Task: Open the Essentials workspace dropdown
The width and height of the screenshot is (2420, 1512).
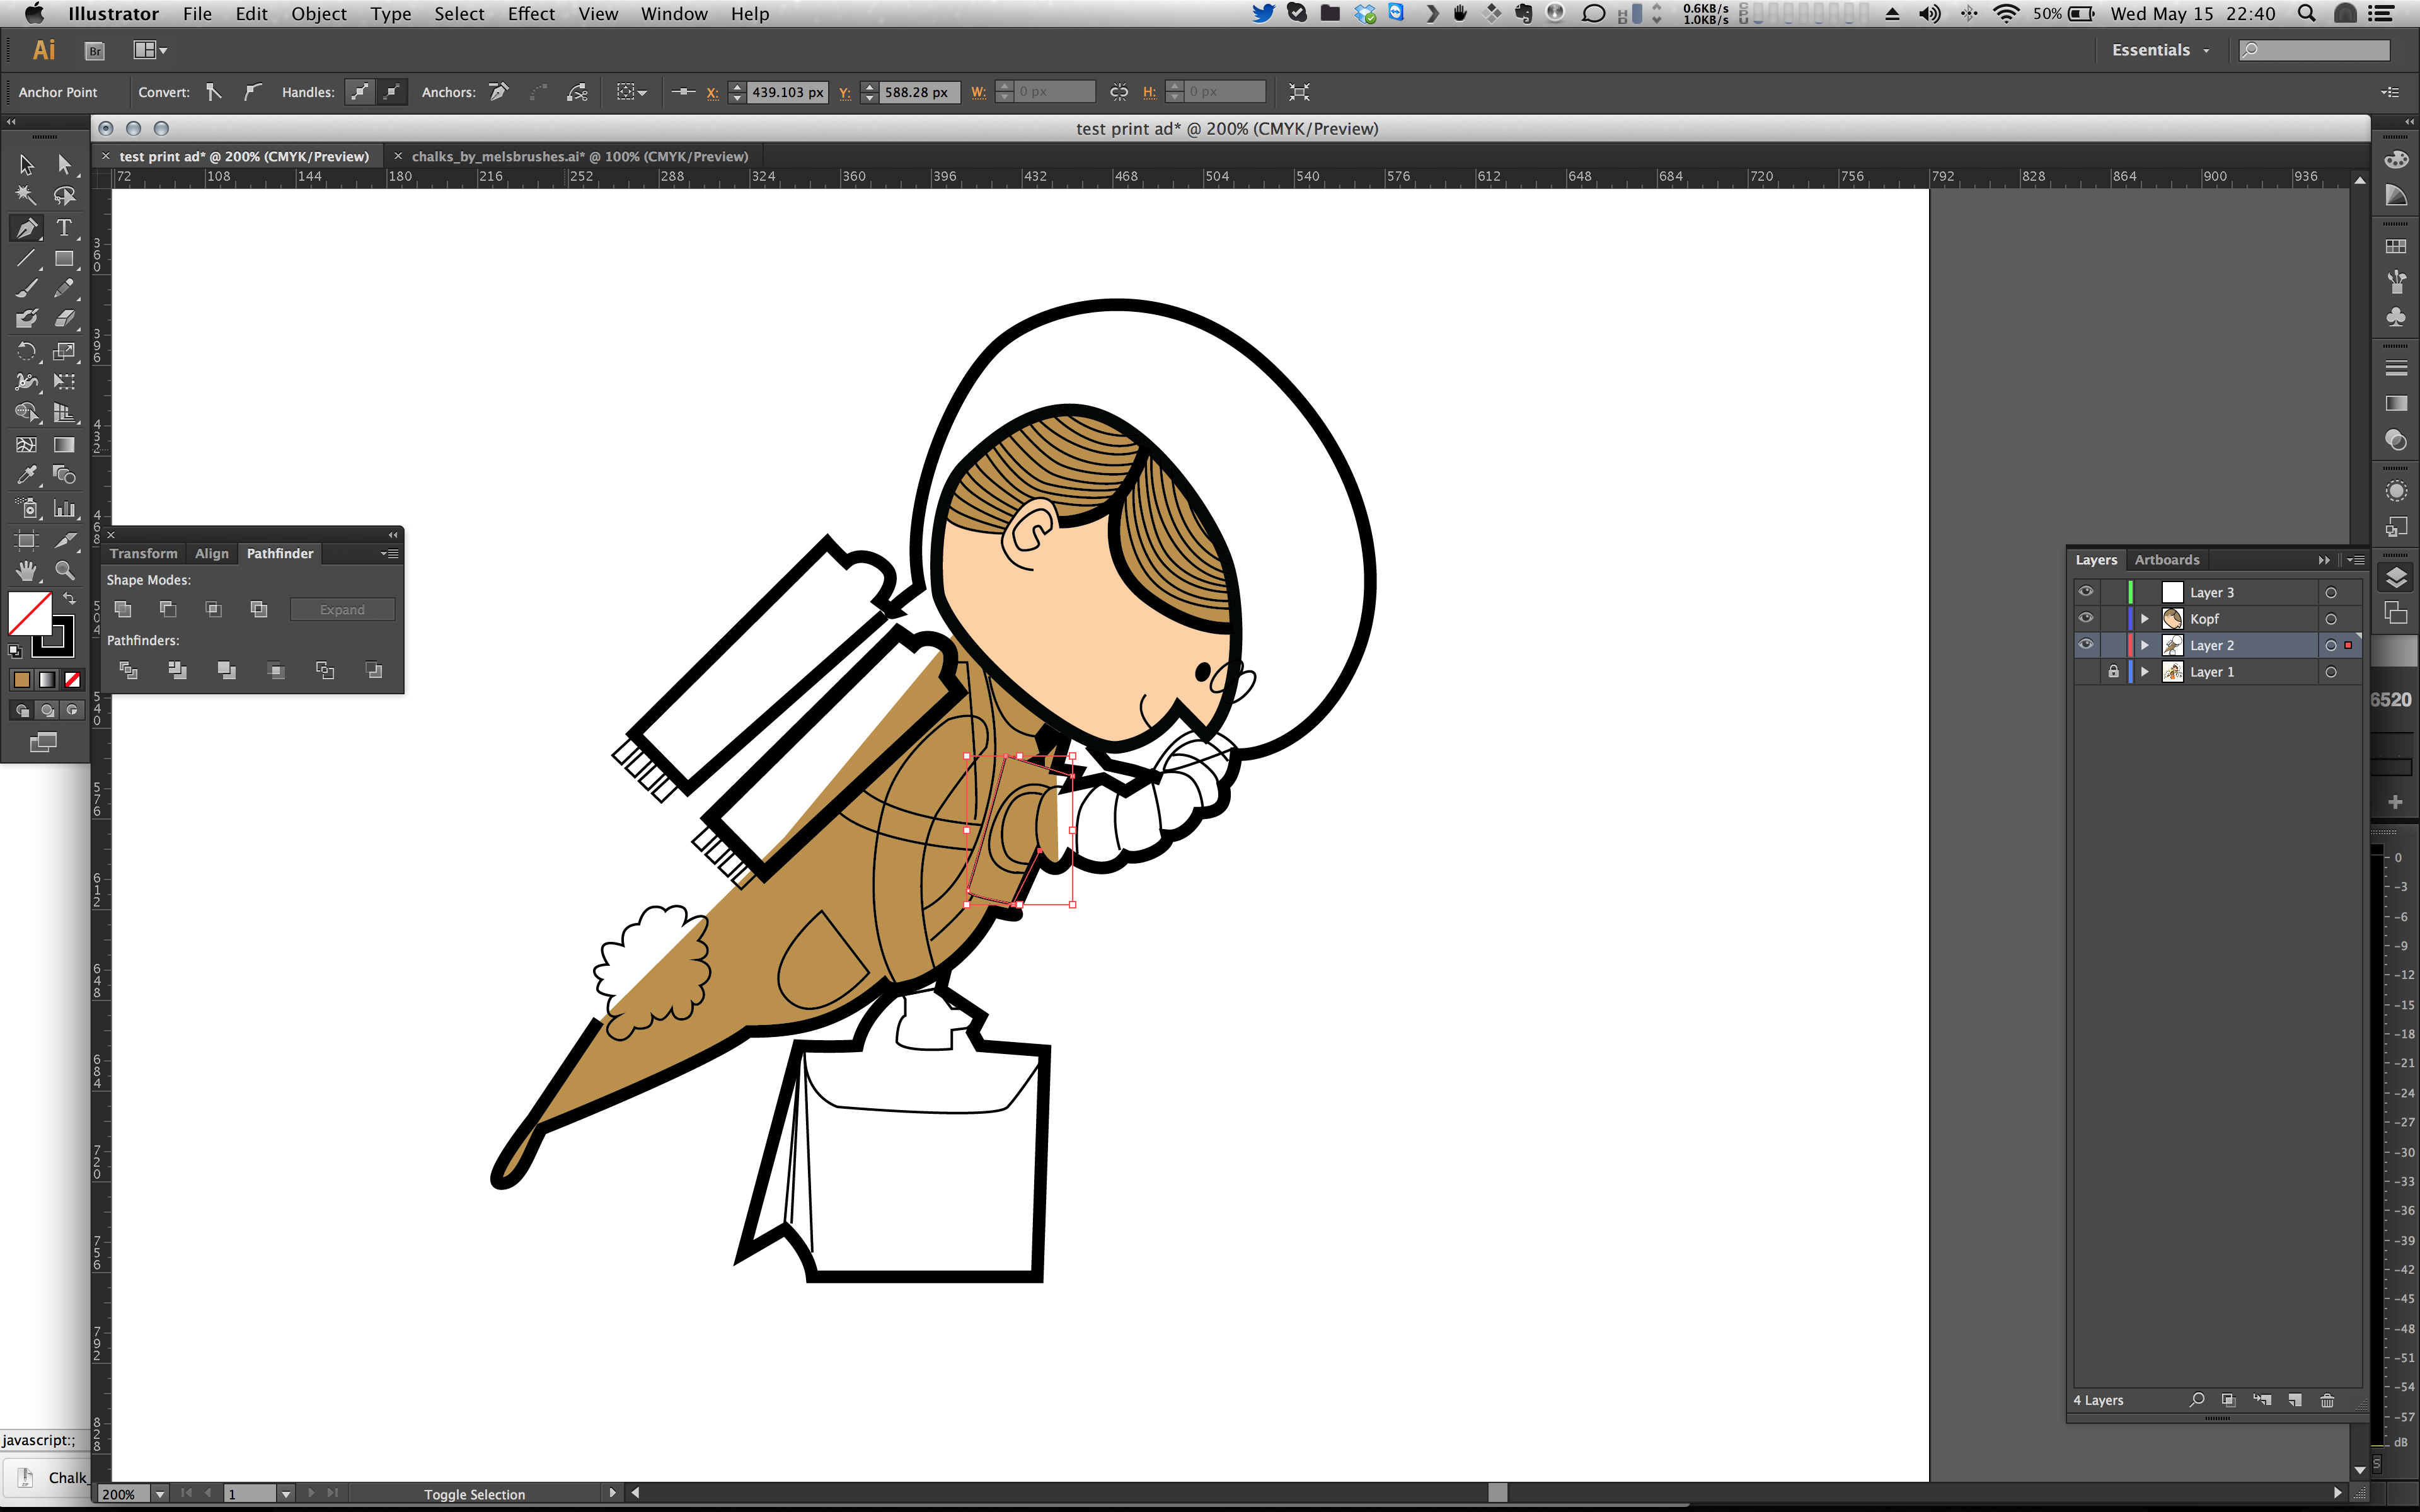Action: (2160, 50)
